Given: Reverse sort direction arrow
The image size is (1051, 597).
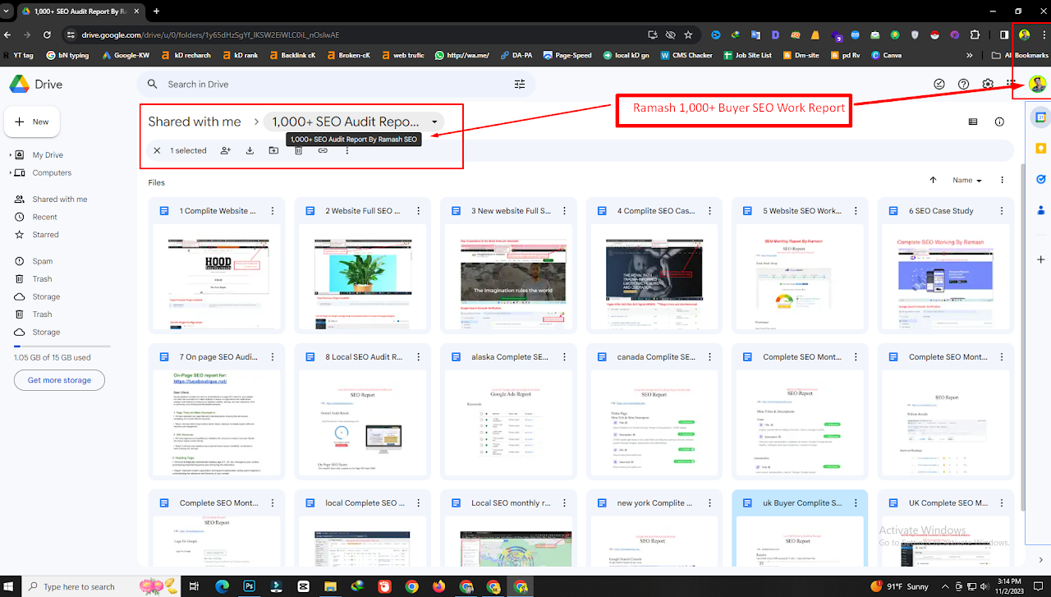Looking at the screenshot, I should coord(933,180).
